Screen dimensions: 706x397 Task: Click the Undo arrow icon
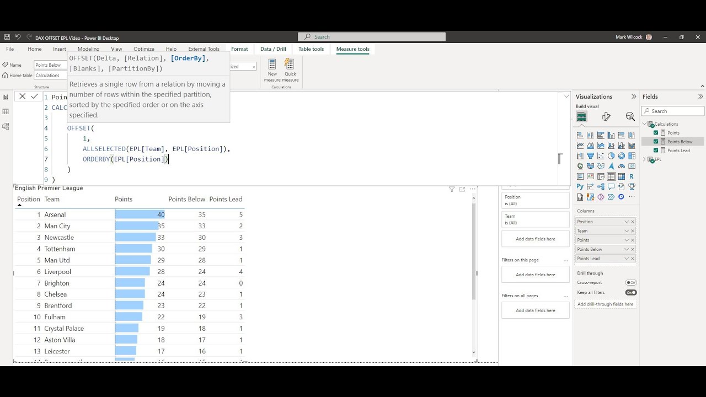tap(18, 37)
